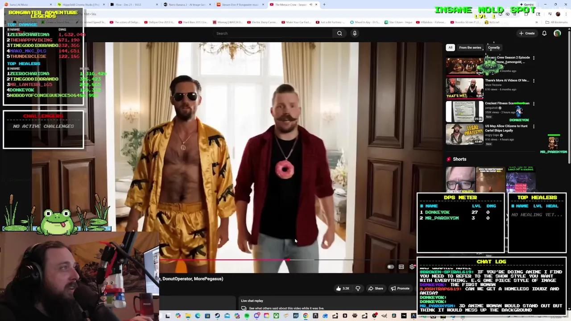Open Just a Bit Fortress bookmark
571x321 pixels.
330,22
